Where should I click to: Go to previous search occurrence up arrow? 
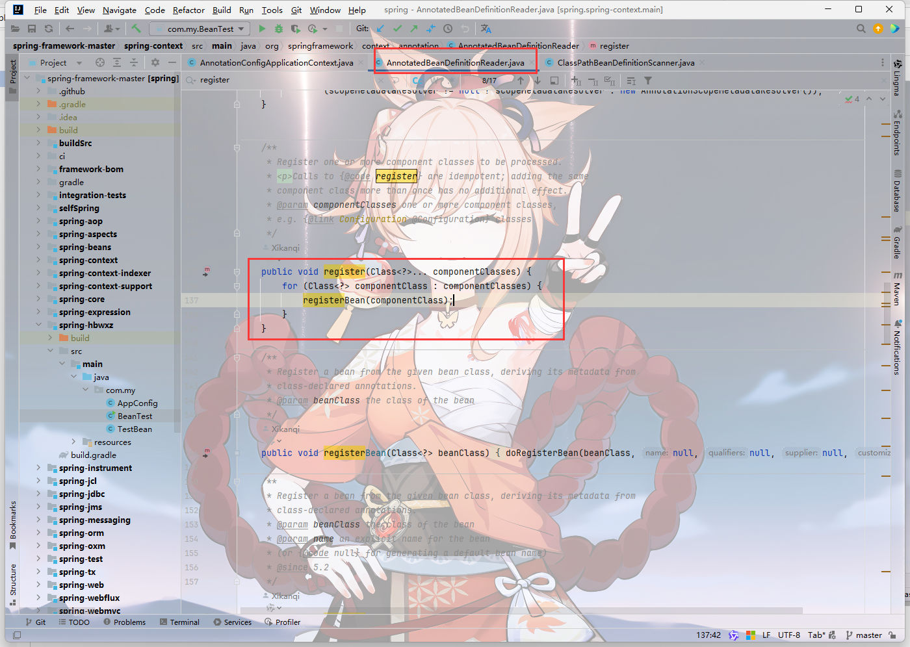[521, 81]
